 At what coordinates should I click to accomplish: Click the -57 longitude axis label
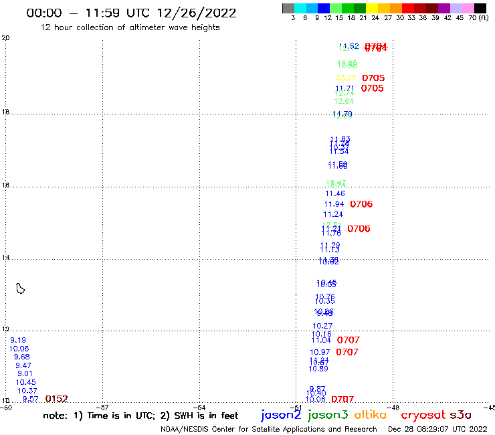[102, 408]
